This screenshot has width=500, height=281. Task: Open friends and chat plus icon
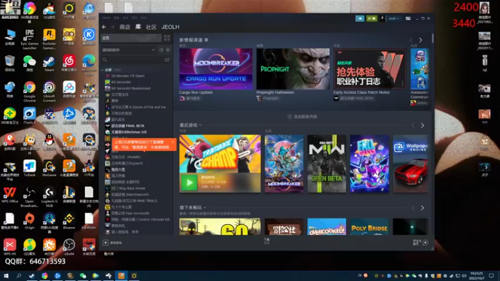tap(426, 243)
